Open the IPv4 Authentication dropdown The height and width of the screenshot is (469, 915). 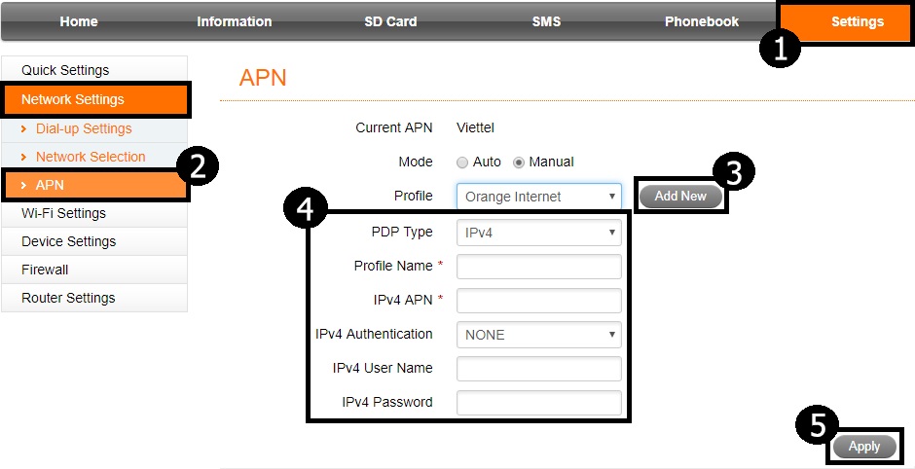click(538, 335)
